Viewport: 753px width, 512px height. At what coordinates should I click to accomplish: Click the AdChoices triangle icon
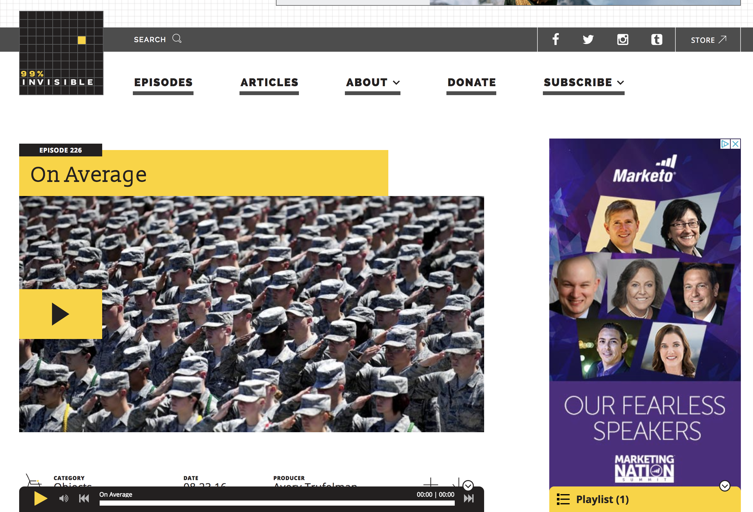[x=725, y=144]
